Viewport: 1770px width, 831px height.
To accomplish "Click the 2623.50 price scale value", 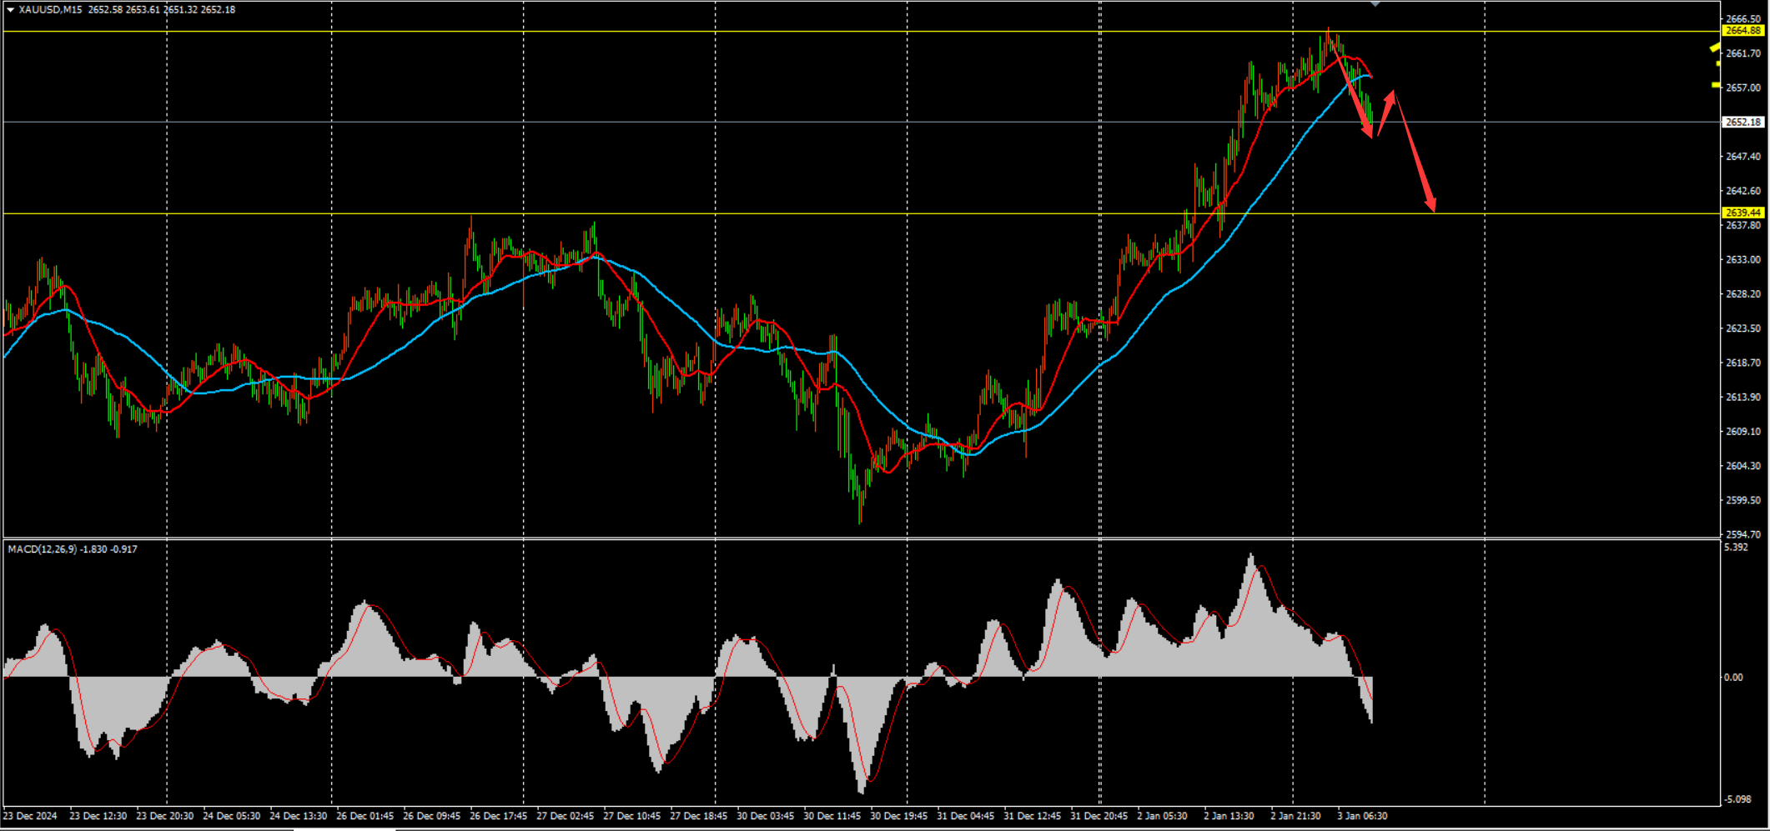I will pyautogui.click(x=1742, y=328).
